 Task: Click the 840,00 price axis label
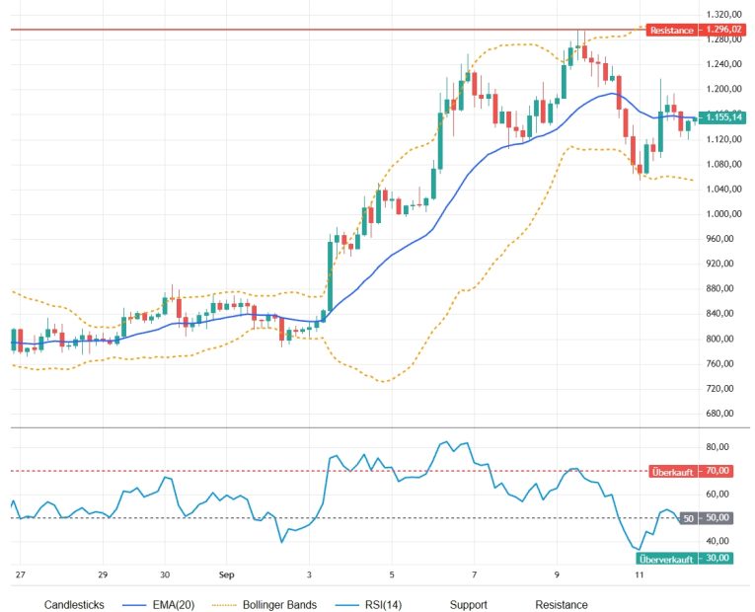pos(719,314)
